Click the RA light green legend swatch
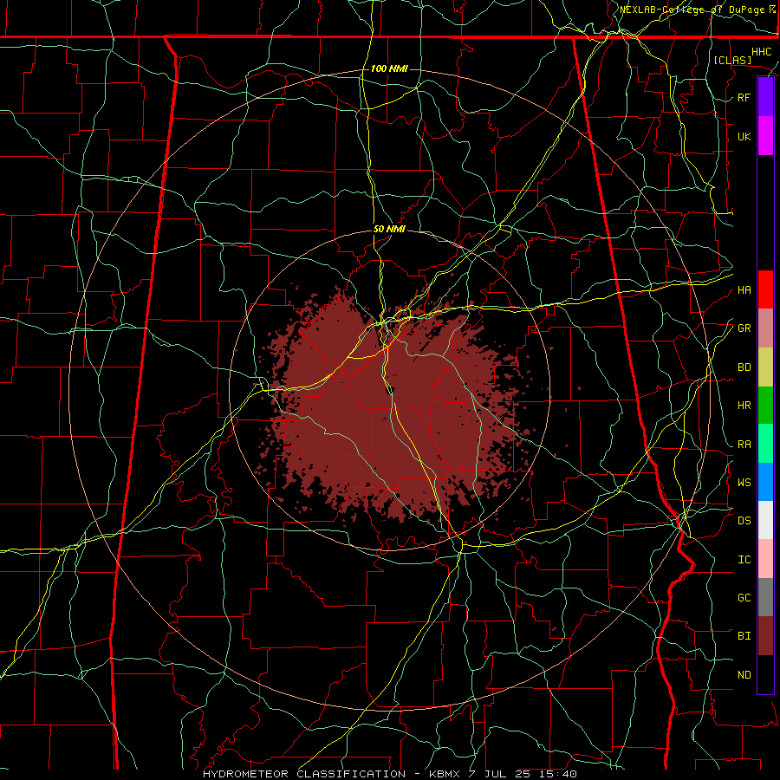 765,444
